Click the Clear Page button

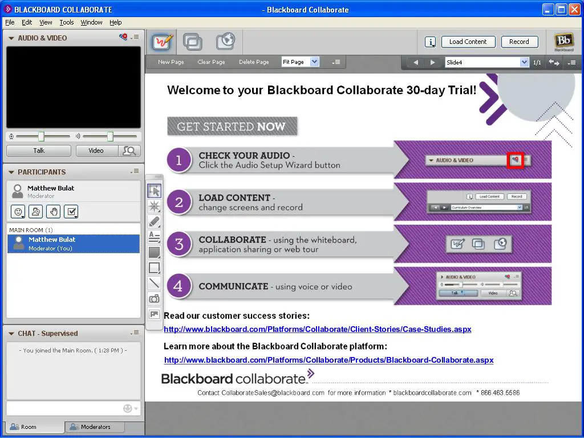click(211, 62)
